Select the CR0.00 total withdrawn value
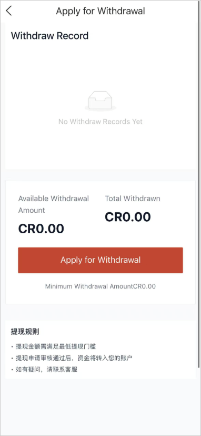Viewport: 201px width, 436px height. (x=128, y=217)
